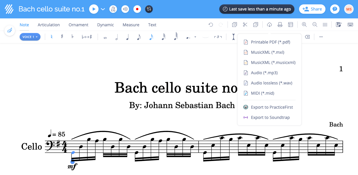Viewport: 358px width, 175px height.
Task: Apply the flat accidental
Action: click(72, 37)
